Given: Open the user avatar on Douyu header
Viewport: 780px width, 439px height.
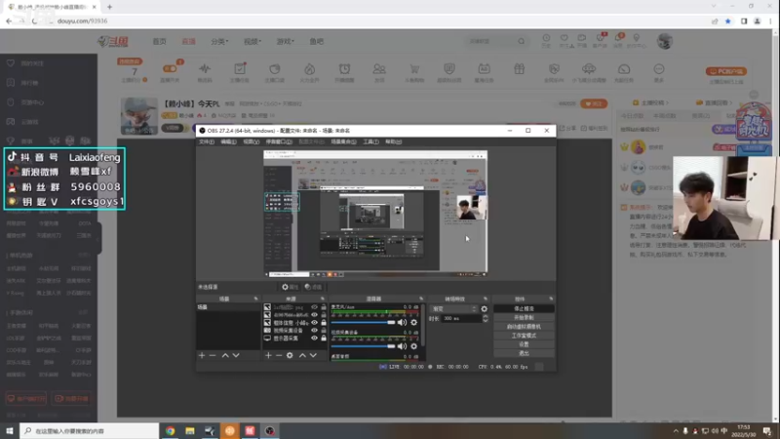Looking at the screenshot, I should [665, 41].
